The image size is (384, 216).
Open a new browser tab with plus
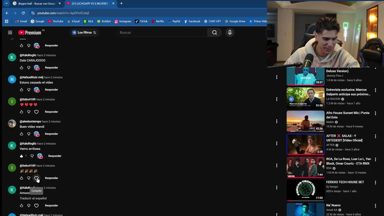coord(121,3)
